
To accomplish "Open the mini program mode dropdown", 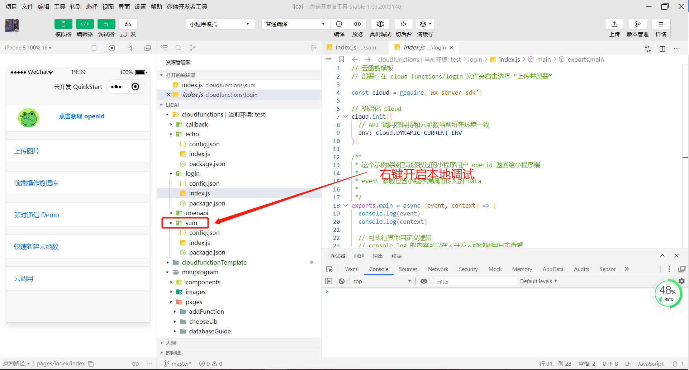I will (x=220, y=24).
